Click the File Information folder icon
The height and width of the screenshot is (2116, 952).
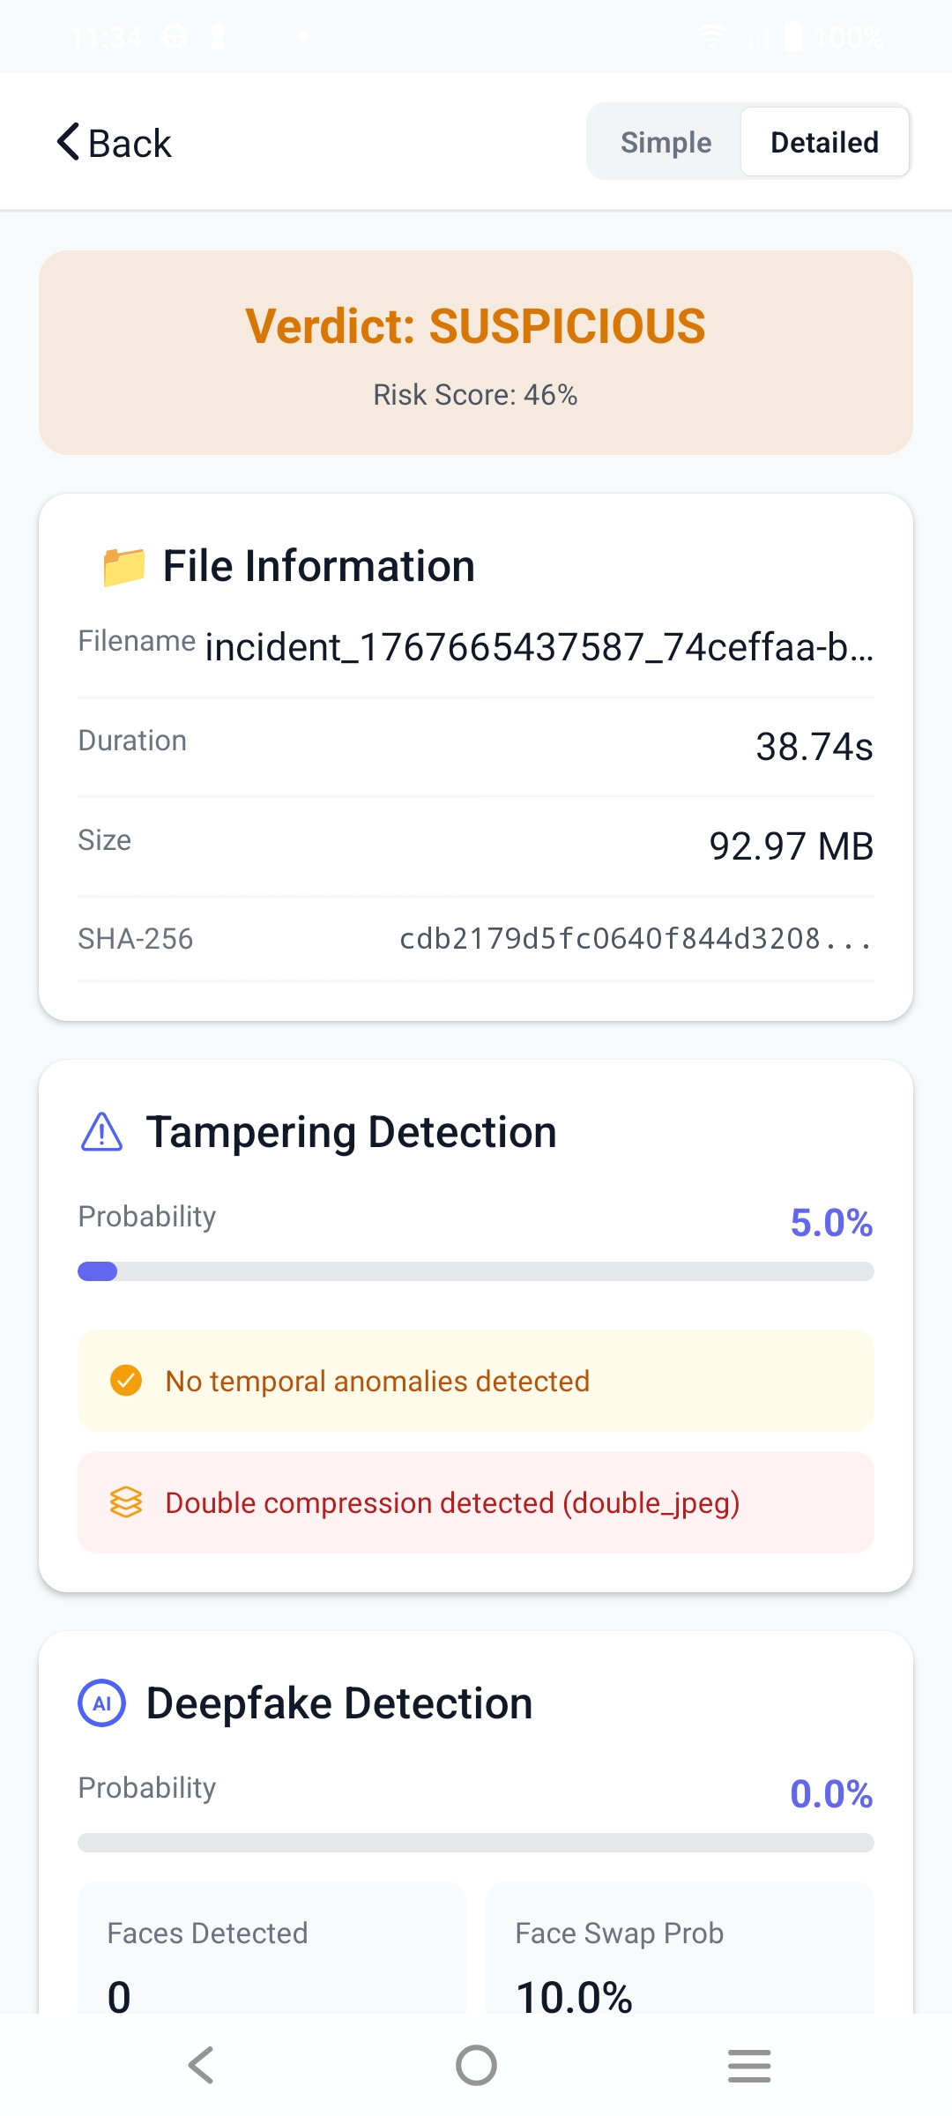121,565
